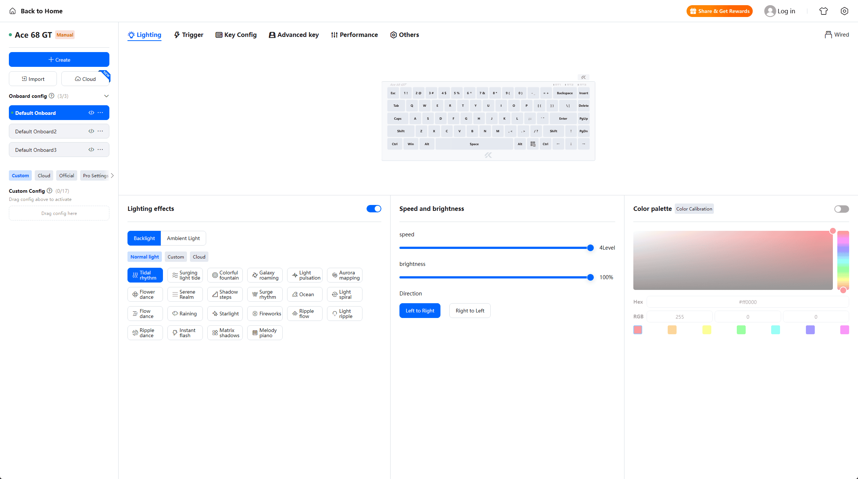Select Aurora mapping effect
The image size is (858, 479).
pos(345,275)
